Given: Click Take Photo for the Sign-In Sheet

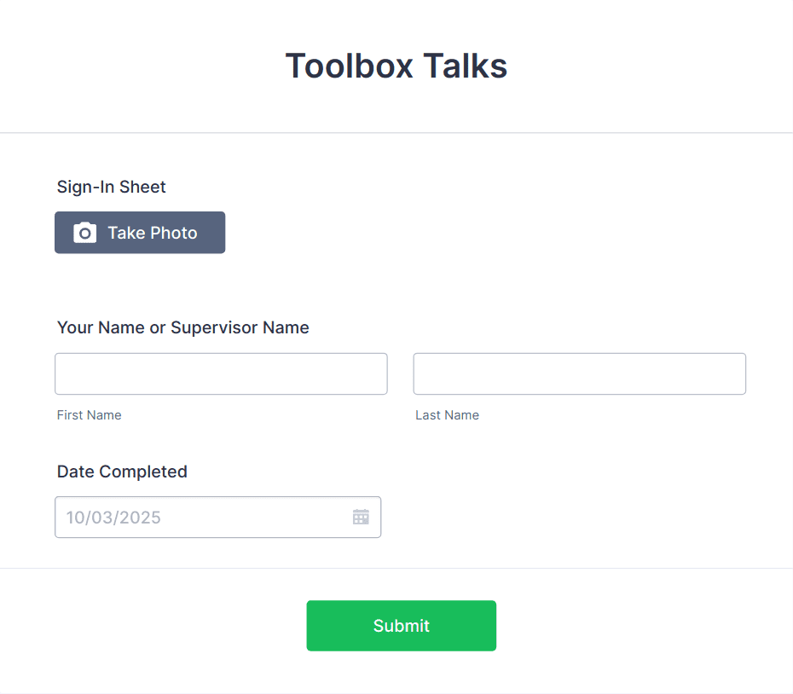Looking at the screenshot, I should (x=139, y=232).
